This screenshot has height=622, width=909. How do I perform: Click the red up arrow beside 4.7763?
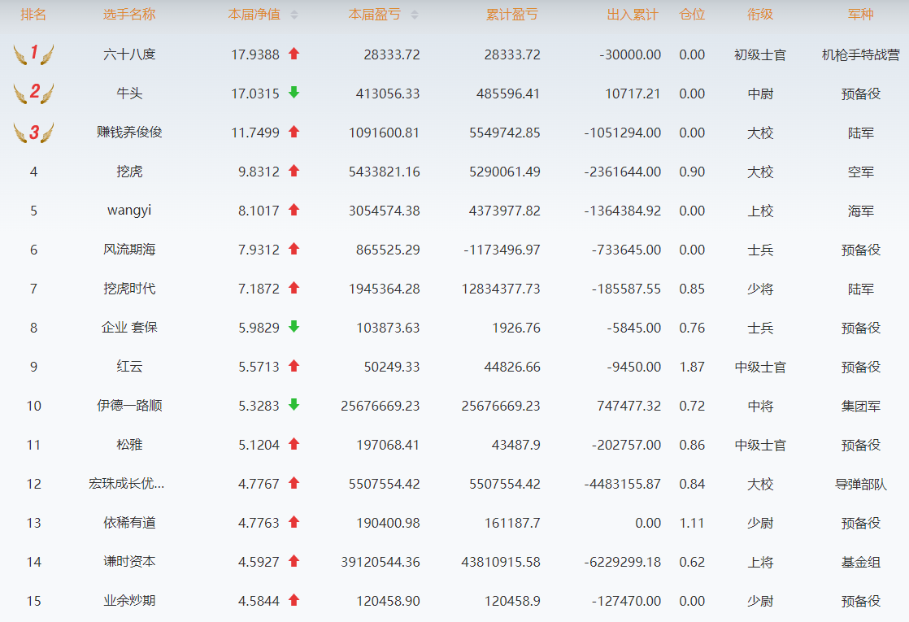[294, 522]
